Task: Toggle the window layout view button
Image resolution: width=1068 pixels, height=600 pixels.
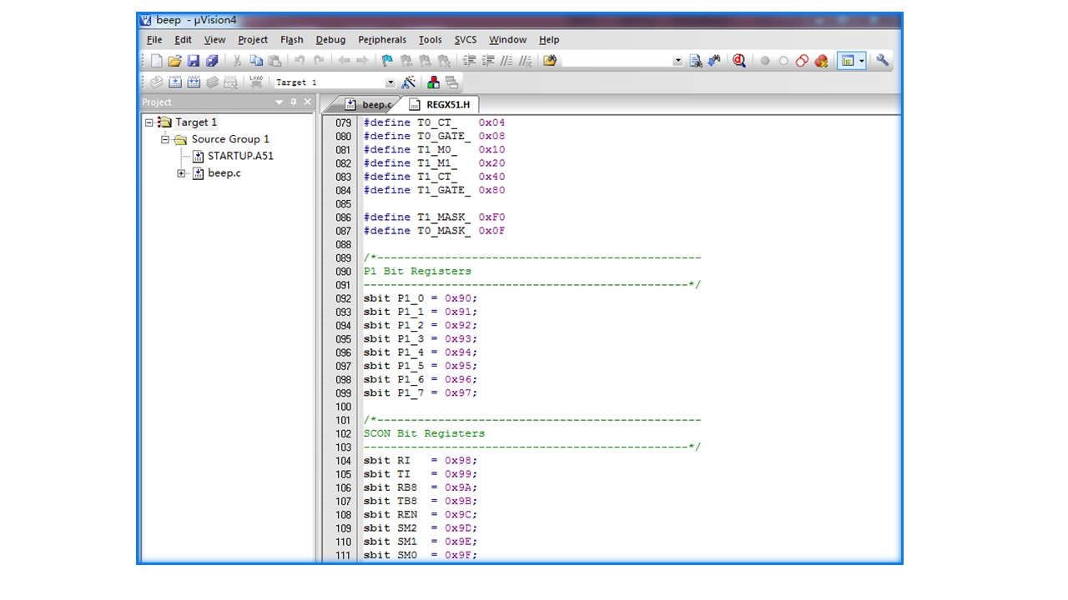Action: [x=848, y=61]
